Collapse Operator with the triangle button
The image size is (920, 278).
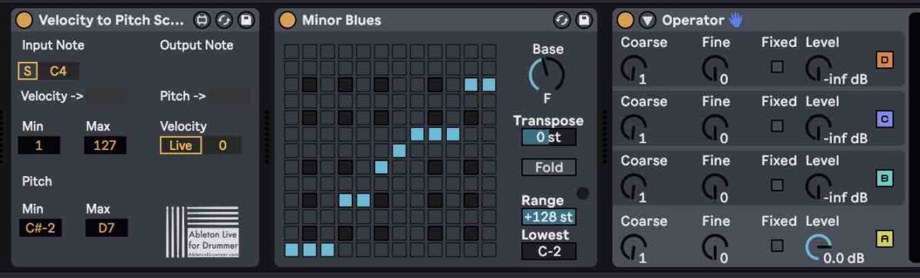[x=648, y=20]
